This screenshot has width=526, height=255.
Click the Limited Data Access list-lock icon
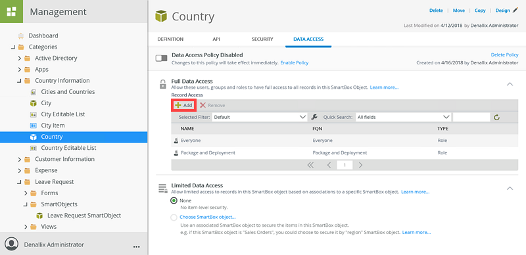pyautogui.click(x=162, y=188)
